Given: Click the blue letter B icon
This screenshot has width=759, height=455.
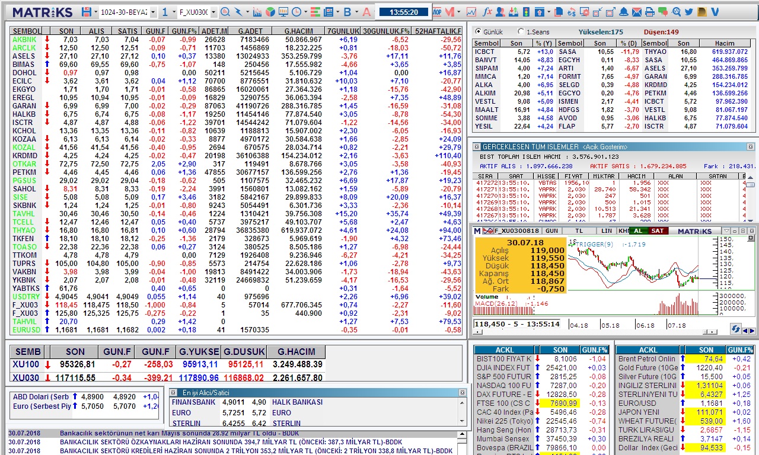Looking at the screenshot, I should pyautogui.click(x=347, y=12).
